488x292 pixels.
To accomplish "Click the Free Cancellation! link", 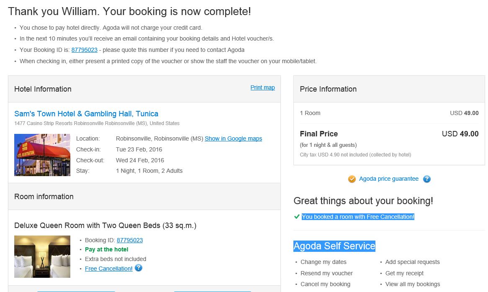I will pos(109,269).
